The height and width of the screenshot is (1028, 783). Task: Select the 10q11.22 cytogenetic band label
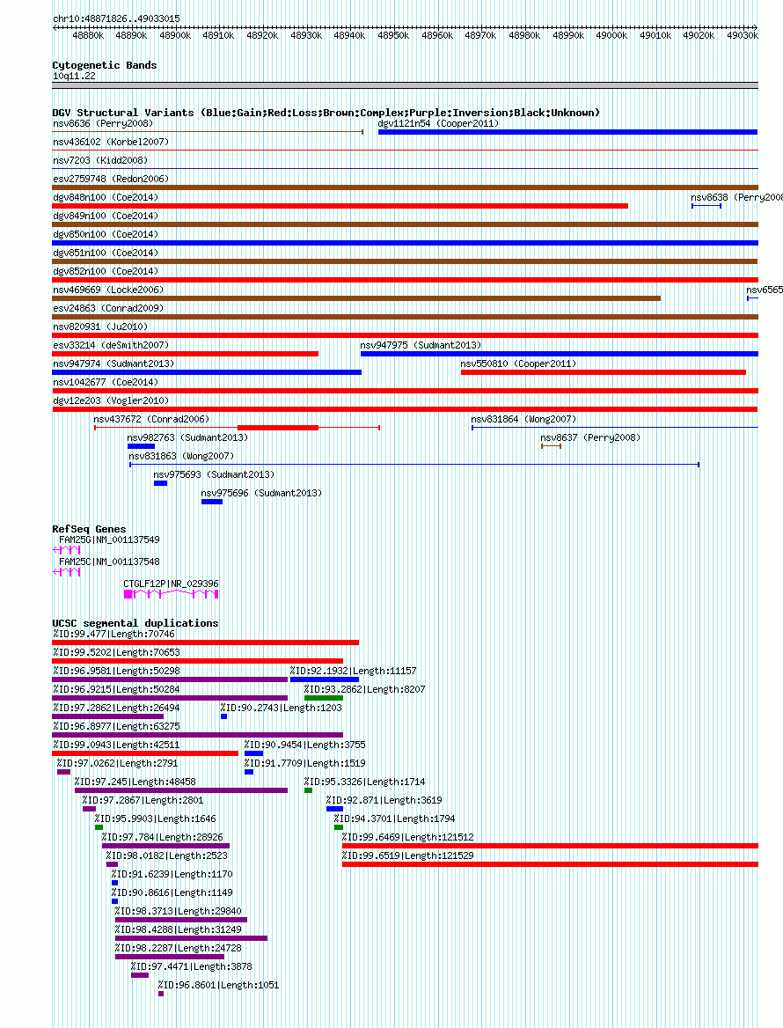tap(74, 76)
